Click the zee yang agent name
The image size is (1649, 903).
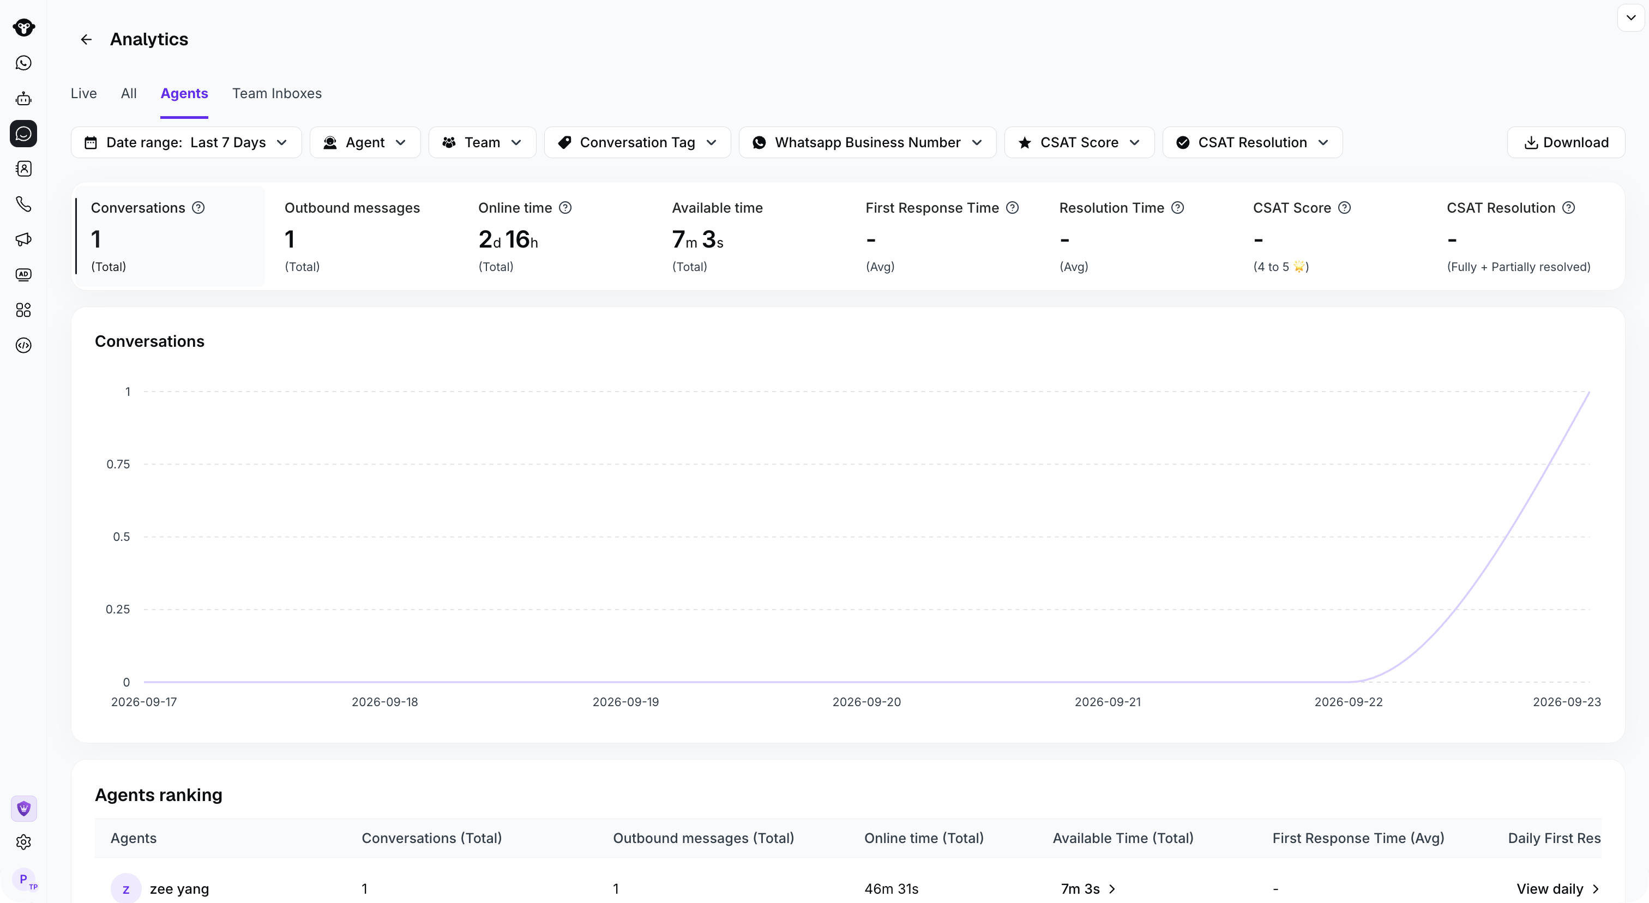[179, 889]
